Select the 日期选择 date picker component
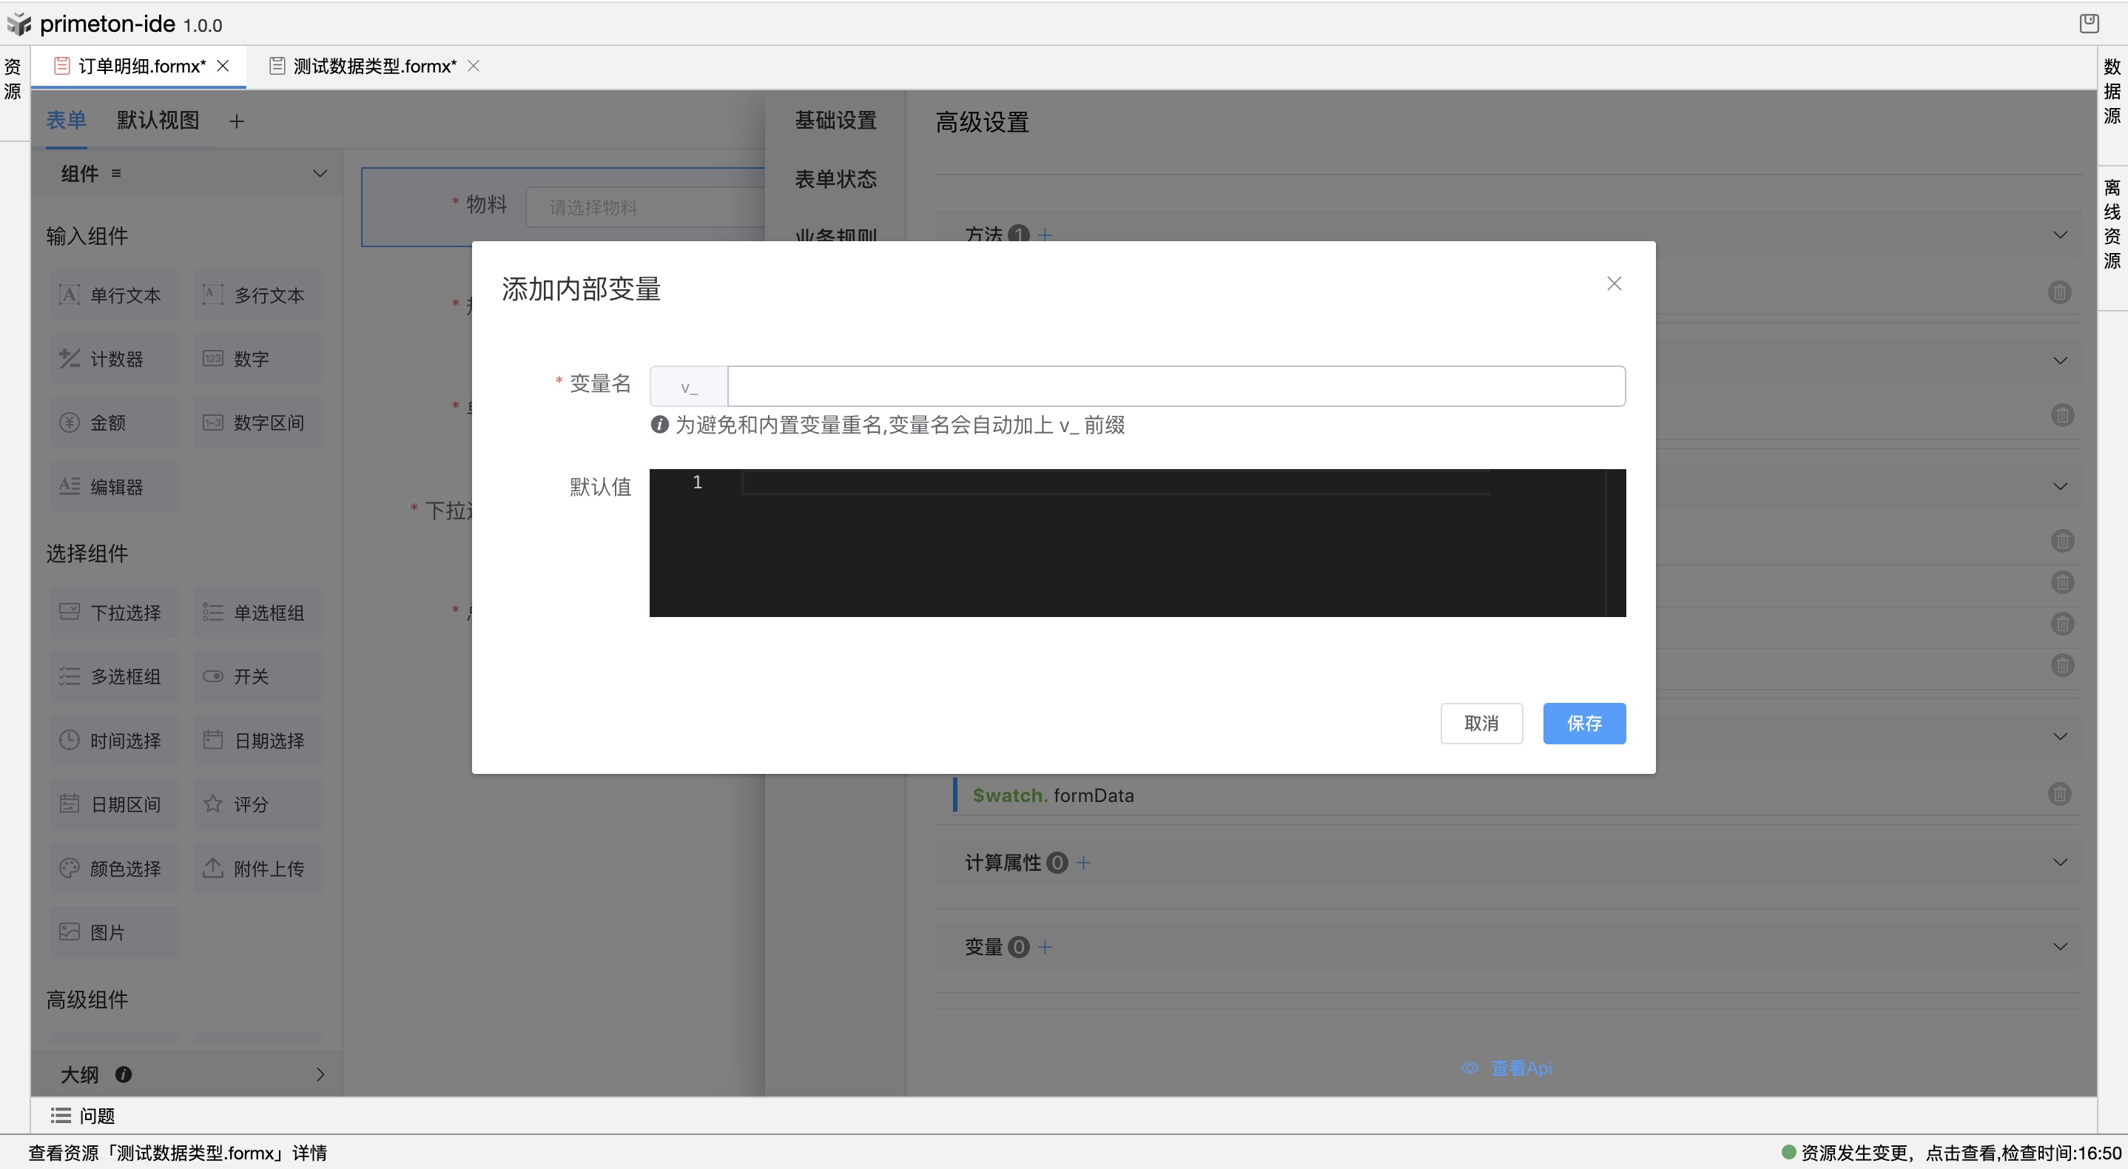This screenshot has width=2128, height=1169. pos(257,740)
